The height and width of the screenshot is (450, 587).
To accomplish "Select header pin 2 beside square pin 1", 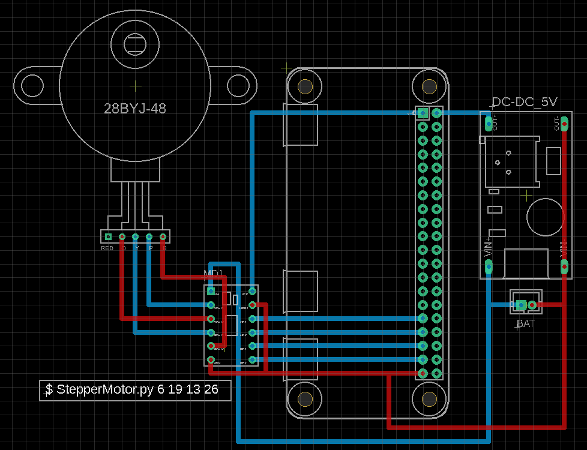I will [436, 113].
